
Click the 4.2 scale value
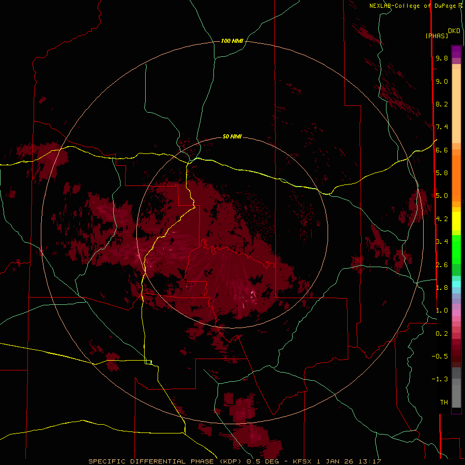(x=442, y=219)
